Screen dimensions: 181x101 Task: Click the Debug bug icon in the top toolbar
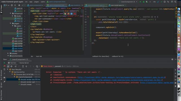coord(144,2)
